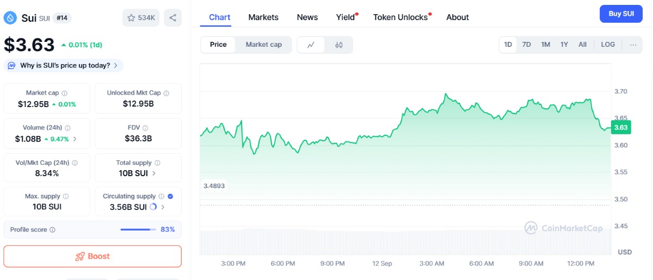Open Unlocked Mkt Cap info icon

[x=167, y=93]
